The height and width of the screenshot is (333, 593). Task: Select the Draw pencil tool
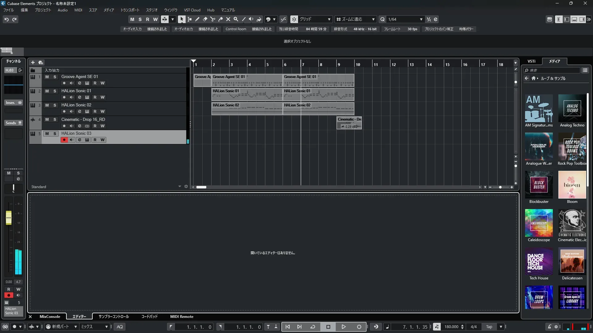click(x=197, y=19)
